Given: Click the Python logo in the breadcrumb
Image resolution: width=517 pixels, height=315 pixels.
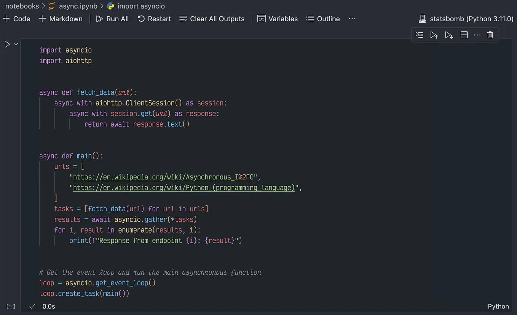Looking at the screenshot, I should pyautogui.click(x=111, y=6).
